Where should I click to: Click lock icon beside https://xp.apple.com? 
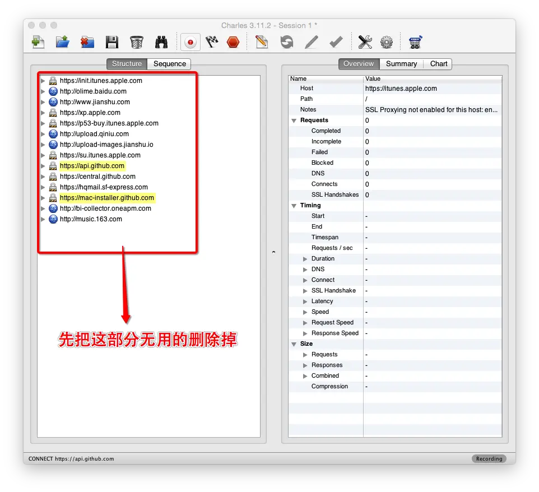tap(53, 113)
